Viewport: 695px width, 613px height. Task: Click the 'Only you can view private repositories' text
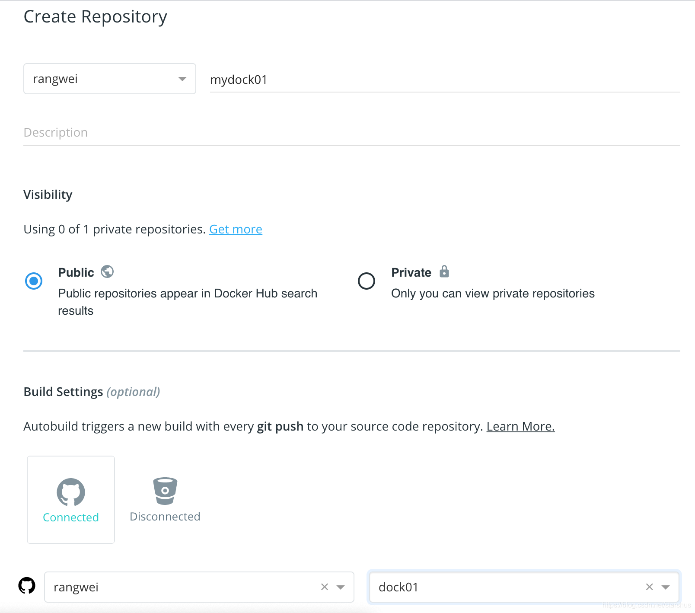493,294
